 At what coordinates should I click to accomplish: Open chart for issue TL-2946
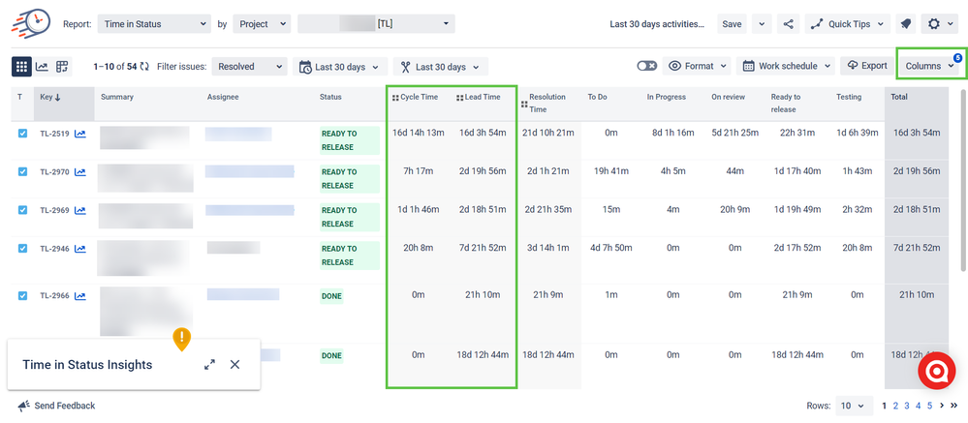click(x=80, y=248)
